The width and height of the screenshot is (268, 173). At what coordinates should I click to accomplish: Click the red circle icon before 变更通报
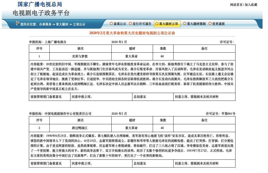tap(210, 24)
